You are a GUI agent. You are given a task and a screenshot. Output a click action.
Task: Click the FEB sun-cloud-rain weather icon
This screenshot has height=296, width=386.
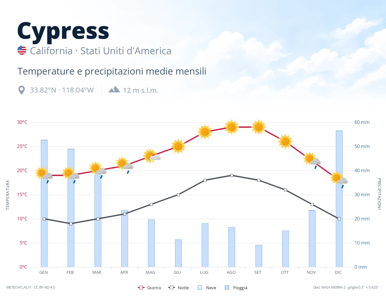71,175
